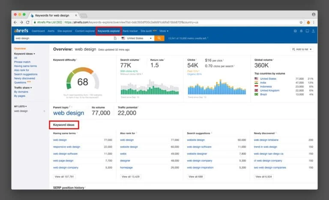
Task: Reload the page with refresh icon
Action: [28, 22]
